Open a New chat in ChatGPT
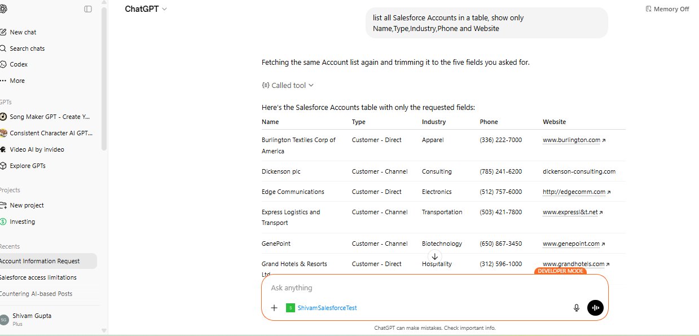 [24, 32]
